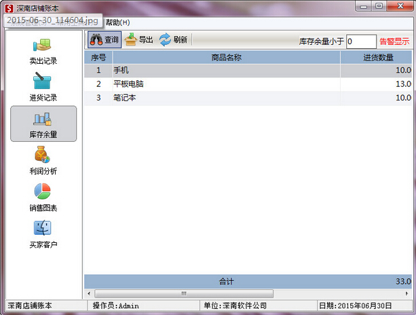Open the 帮助(H) help menu
Viewport: 416px width, 315px height.
(117, 22)
